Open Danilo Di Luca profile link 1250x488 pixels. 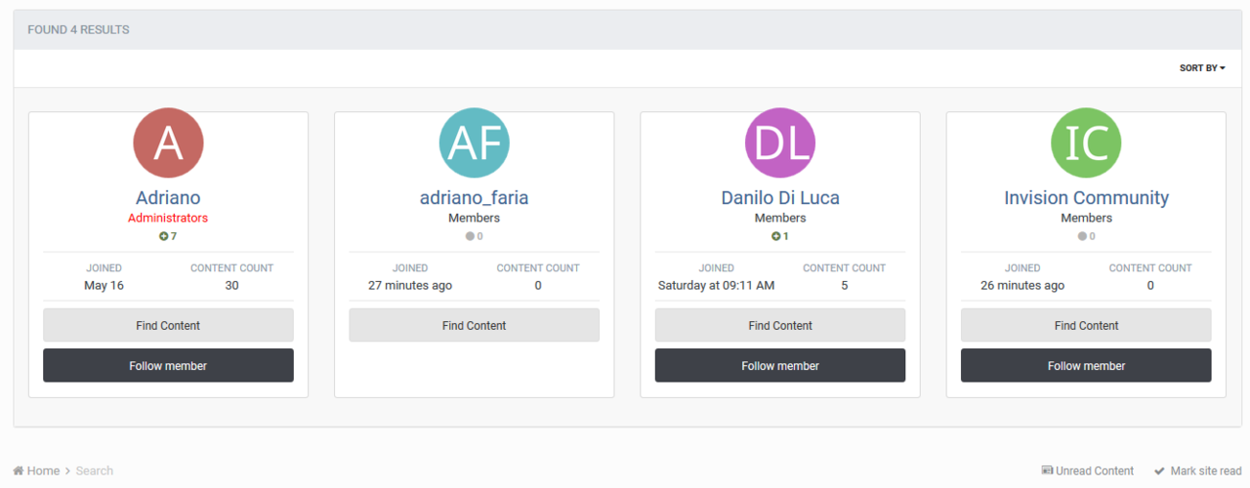tap(780, 198)
